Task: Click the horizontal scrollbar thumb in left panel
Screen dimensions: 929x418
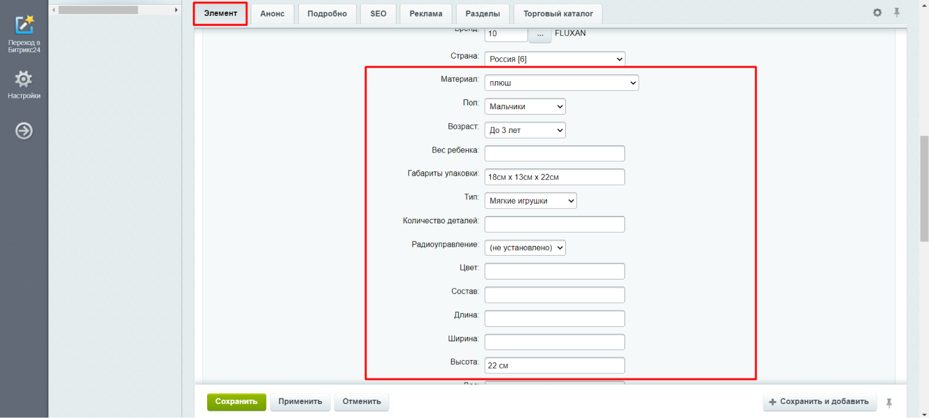Action: click(x=98, y=10)
